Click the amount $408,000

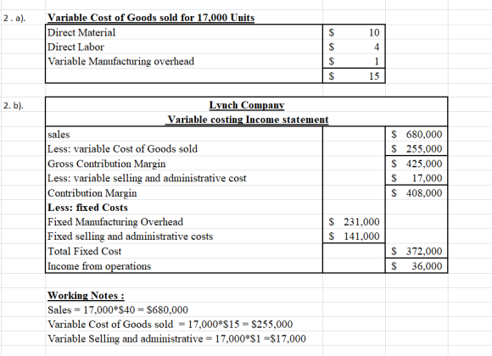[417, 193]
